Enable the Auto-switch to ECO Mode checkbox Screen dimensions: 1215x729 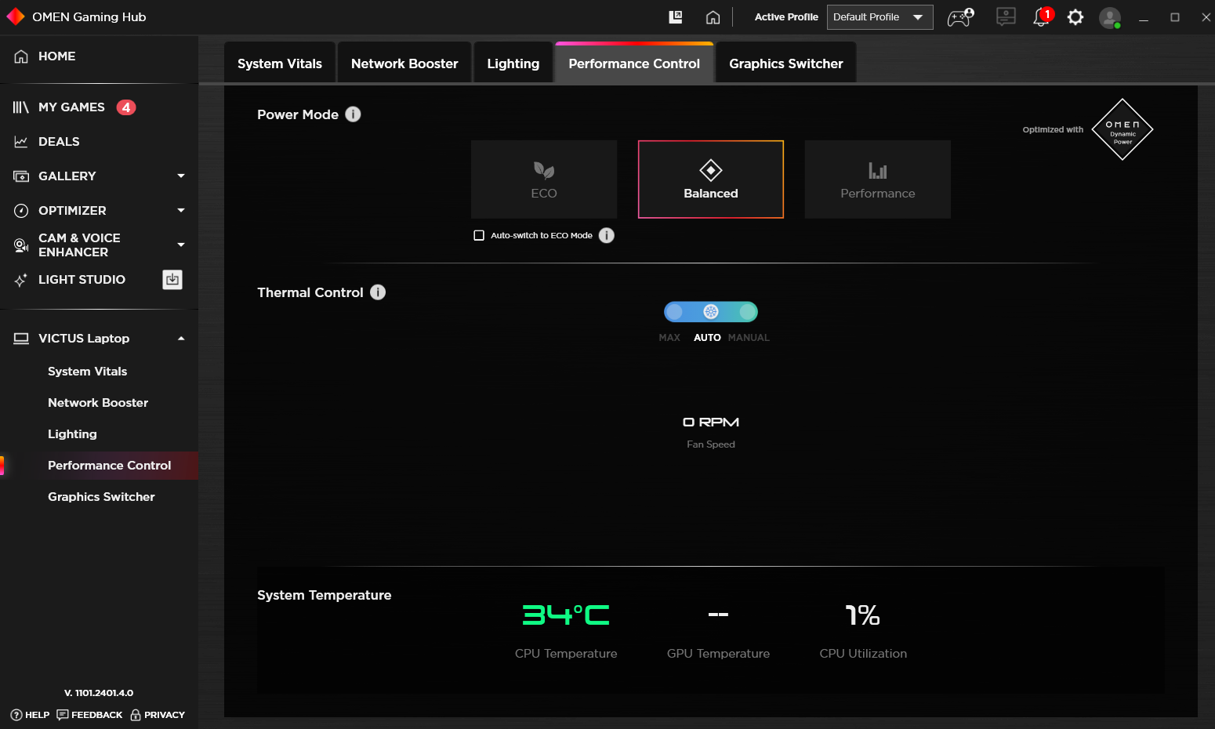pos(479,235)
